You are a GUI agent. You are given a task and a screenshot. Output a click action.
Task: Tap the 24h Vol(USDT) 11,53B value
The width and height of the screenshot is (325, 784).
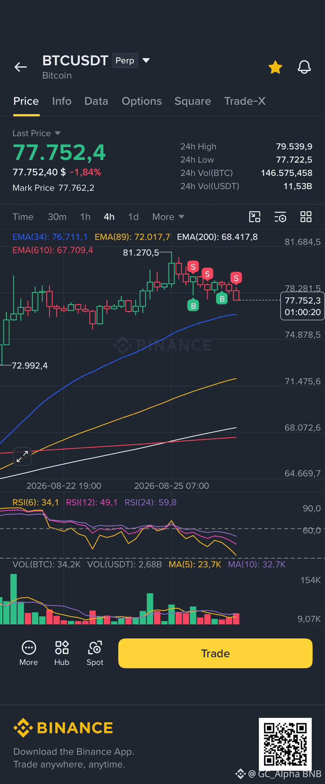tap(298, 186)
